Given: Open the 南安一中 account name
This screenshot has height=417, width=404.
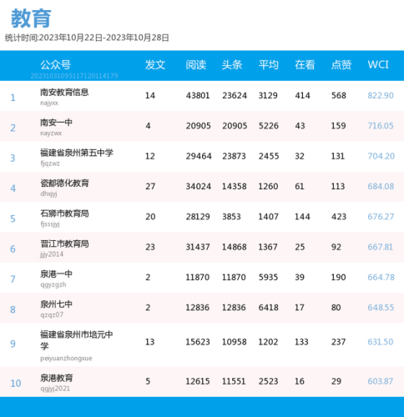Looking at the screenshot, I should (56, 123).
